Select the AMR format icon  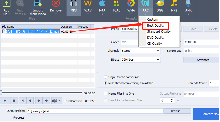coord(188,3)
